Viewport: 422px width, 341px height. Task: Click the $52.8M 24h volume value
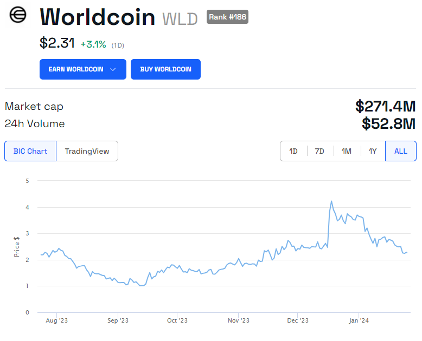pyautogui.click(x=388, y=124)
